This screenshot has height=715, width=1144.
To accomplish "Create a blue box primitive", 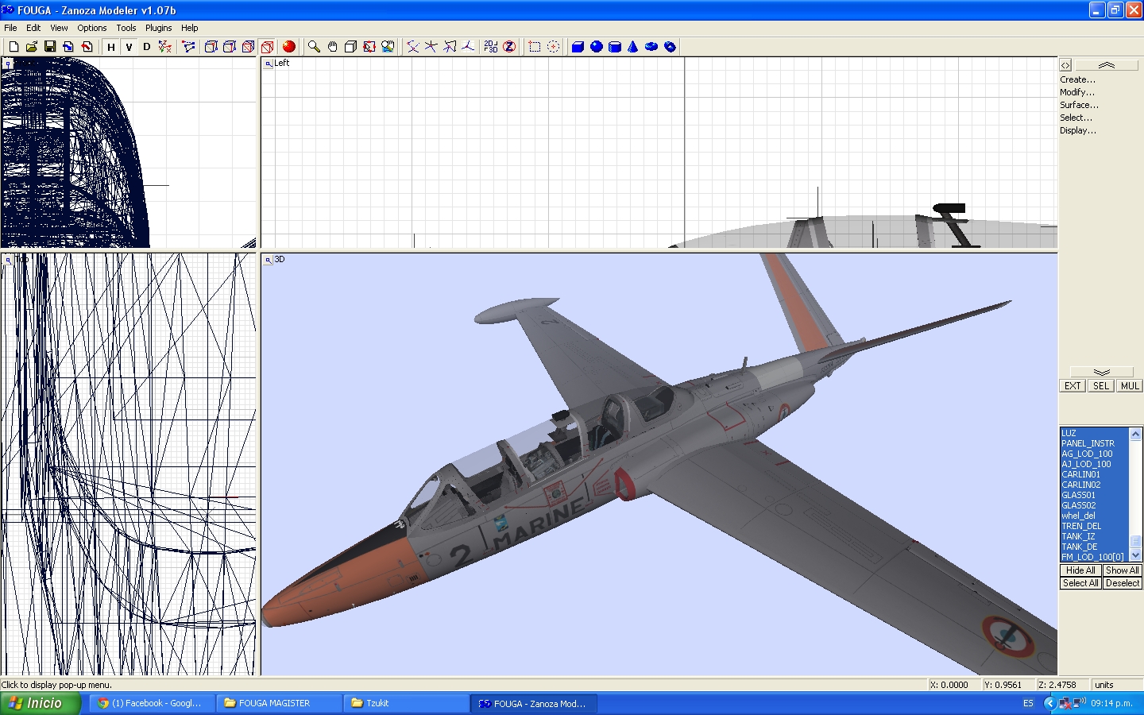I will pyautogui.click(x=578, y=47).
